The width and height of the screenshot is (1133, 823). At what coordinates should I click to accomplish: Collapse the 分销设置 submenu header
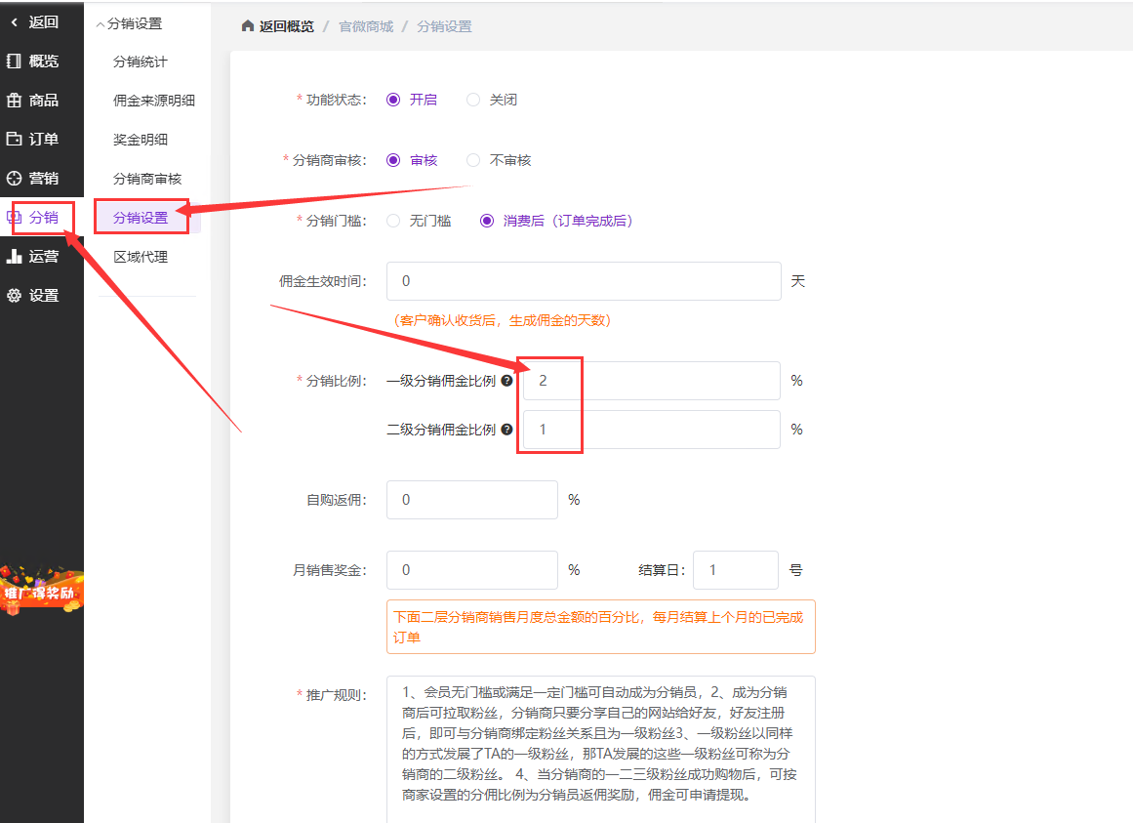tap(130, 23)
